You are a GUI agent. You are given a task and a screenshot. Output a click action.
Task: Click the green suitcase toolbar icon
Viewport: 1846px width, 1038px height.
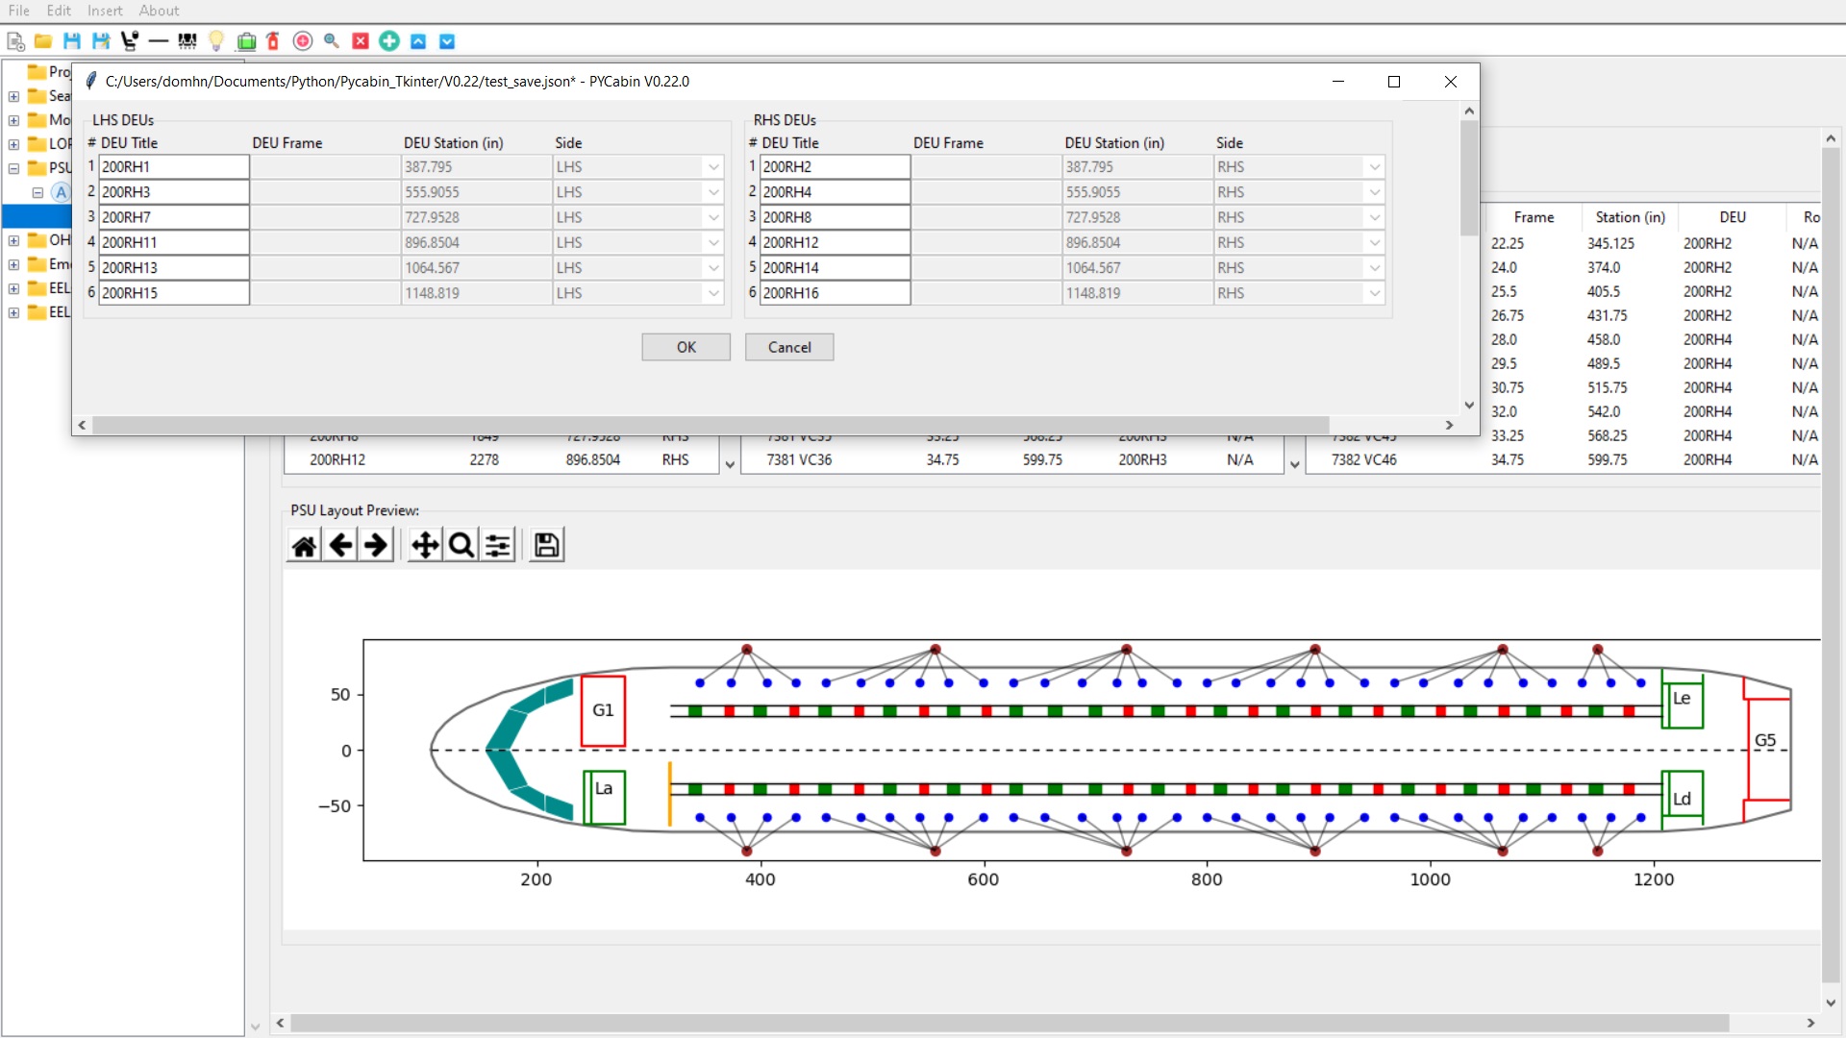point(246,41)
